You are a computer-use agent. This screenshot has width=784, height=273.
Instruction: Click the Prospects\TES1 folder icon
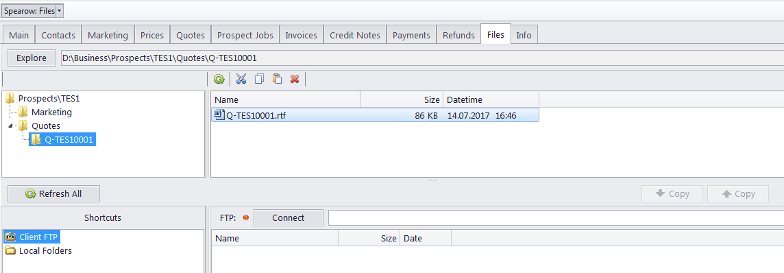coord(10,99)
